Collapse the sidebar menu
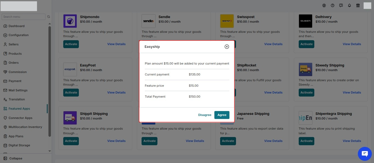The height and width of the screenshot is (163, 374). 13,158
